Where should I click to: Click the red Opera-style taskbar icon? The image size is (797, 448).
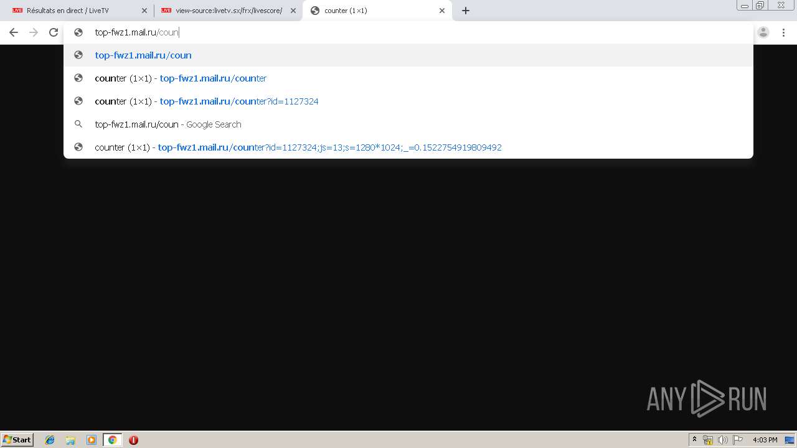(133, 440)
